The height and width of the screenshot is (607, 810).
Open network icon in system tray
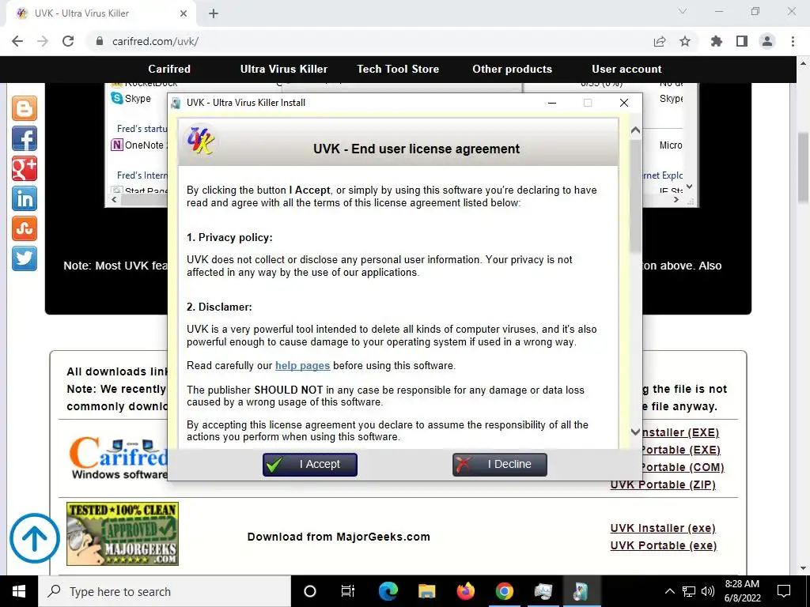click(689, 591)
